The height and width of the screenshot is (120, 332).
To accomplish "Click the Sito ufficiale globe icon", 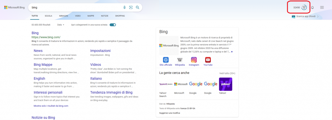I will coord(166,60).
